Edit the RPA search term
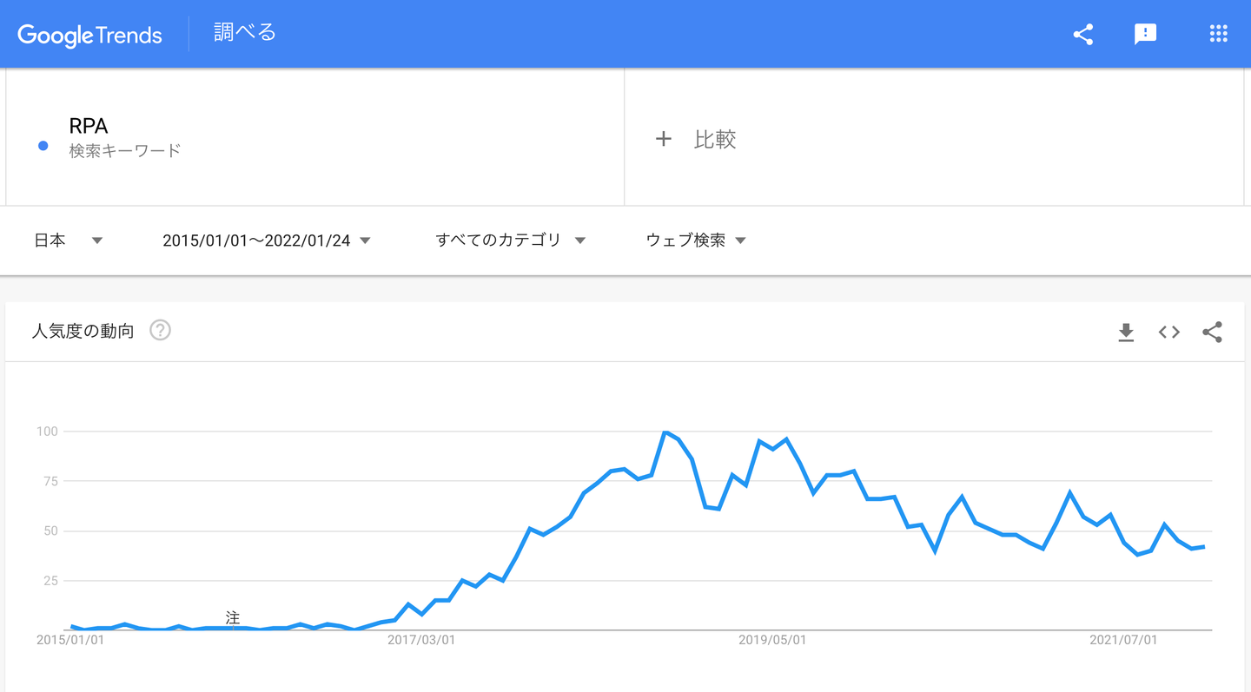 tap(89, 127)
